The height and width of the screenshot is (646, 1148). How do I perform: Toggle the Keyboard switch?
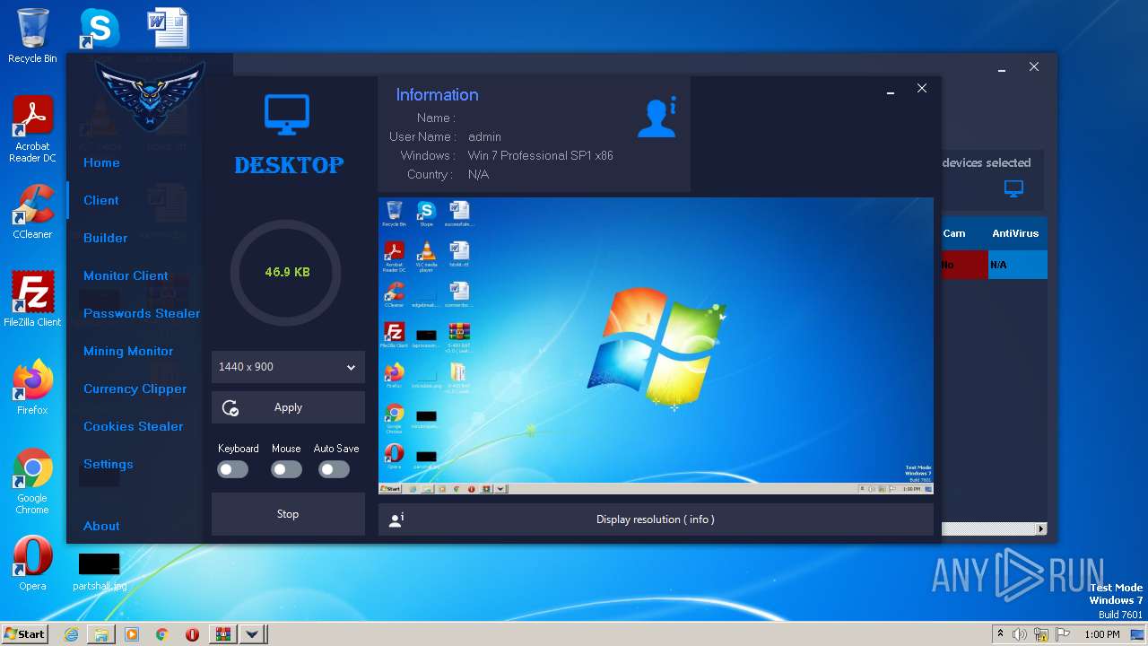233,469
